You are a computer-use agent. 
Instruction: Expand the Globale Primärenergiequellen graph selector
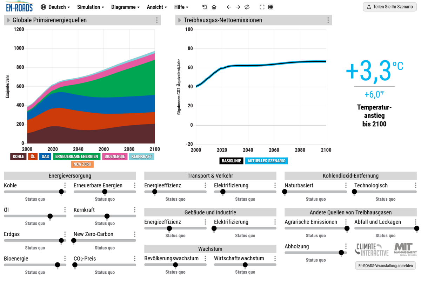pos(9,20)
